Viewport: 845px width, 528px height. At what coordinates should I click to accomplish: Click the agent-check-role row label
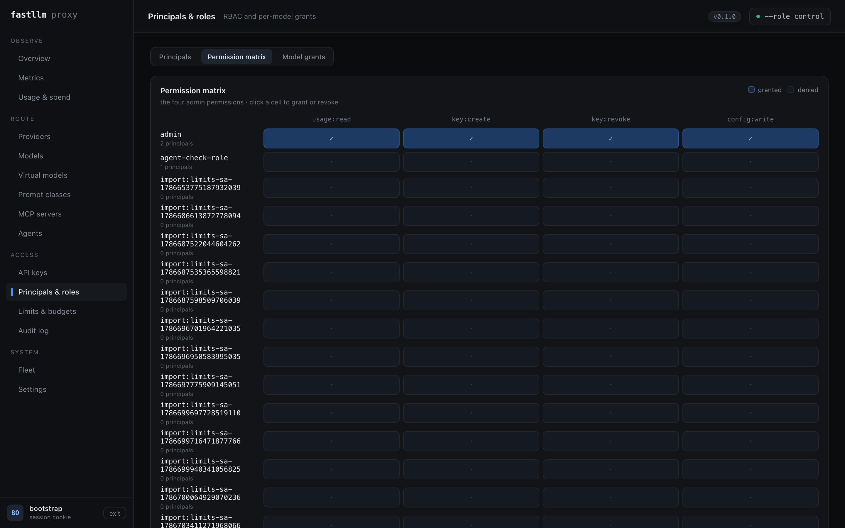pos(194,158)
